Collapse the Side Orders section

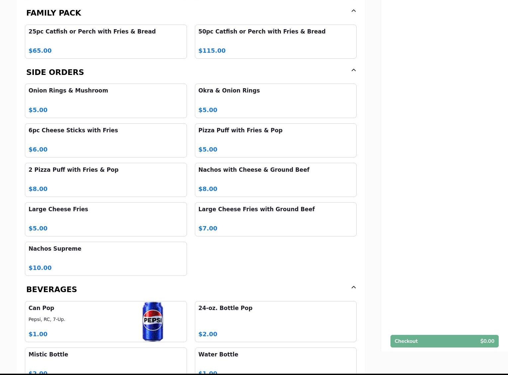tap(353, 70)
